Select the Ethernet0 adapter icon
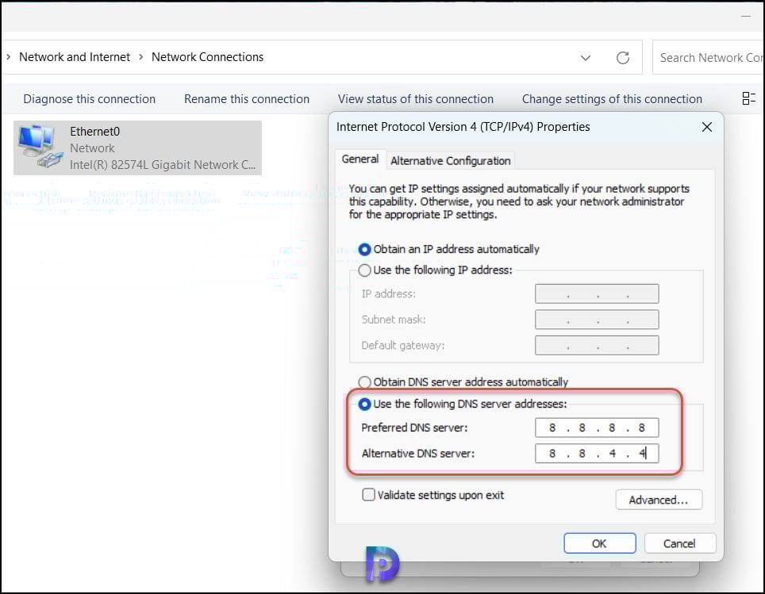 tap(40, 147)
